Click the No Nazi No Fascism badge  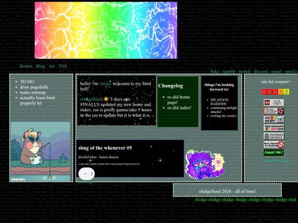[274, 111]
